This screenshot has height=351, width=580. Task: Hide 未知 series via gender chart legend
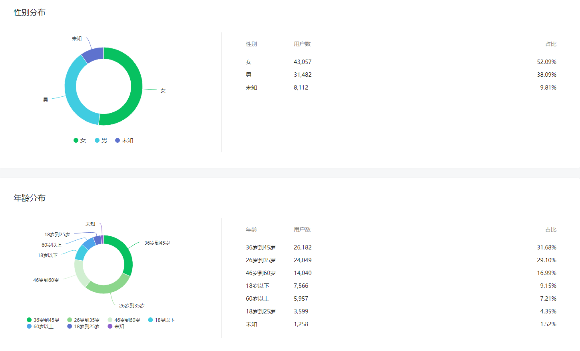pos(124,140)
